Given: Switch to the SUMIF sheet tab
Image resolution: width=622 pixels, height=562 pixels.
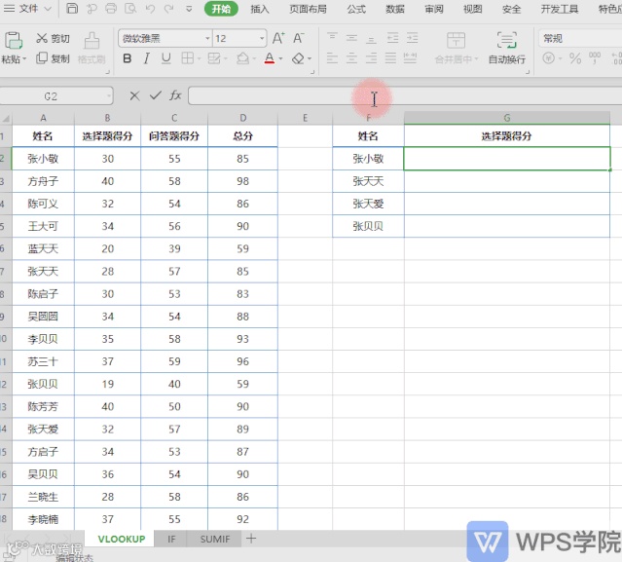Looking at the screenshot, I should point(214,539).
